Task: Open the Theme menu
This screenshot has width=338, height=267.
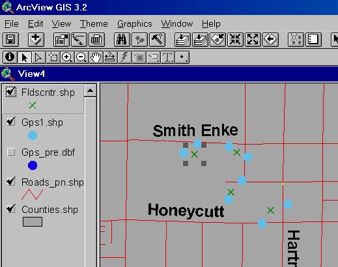Action: coord(94,23)
